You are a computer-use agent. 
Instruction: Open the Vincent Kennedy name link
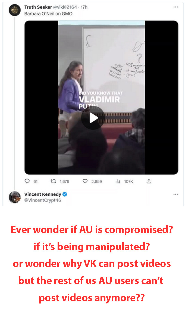[x=43, y=194]
